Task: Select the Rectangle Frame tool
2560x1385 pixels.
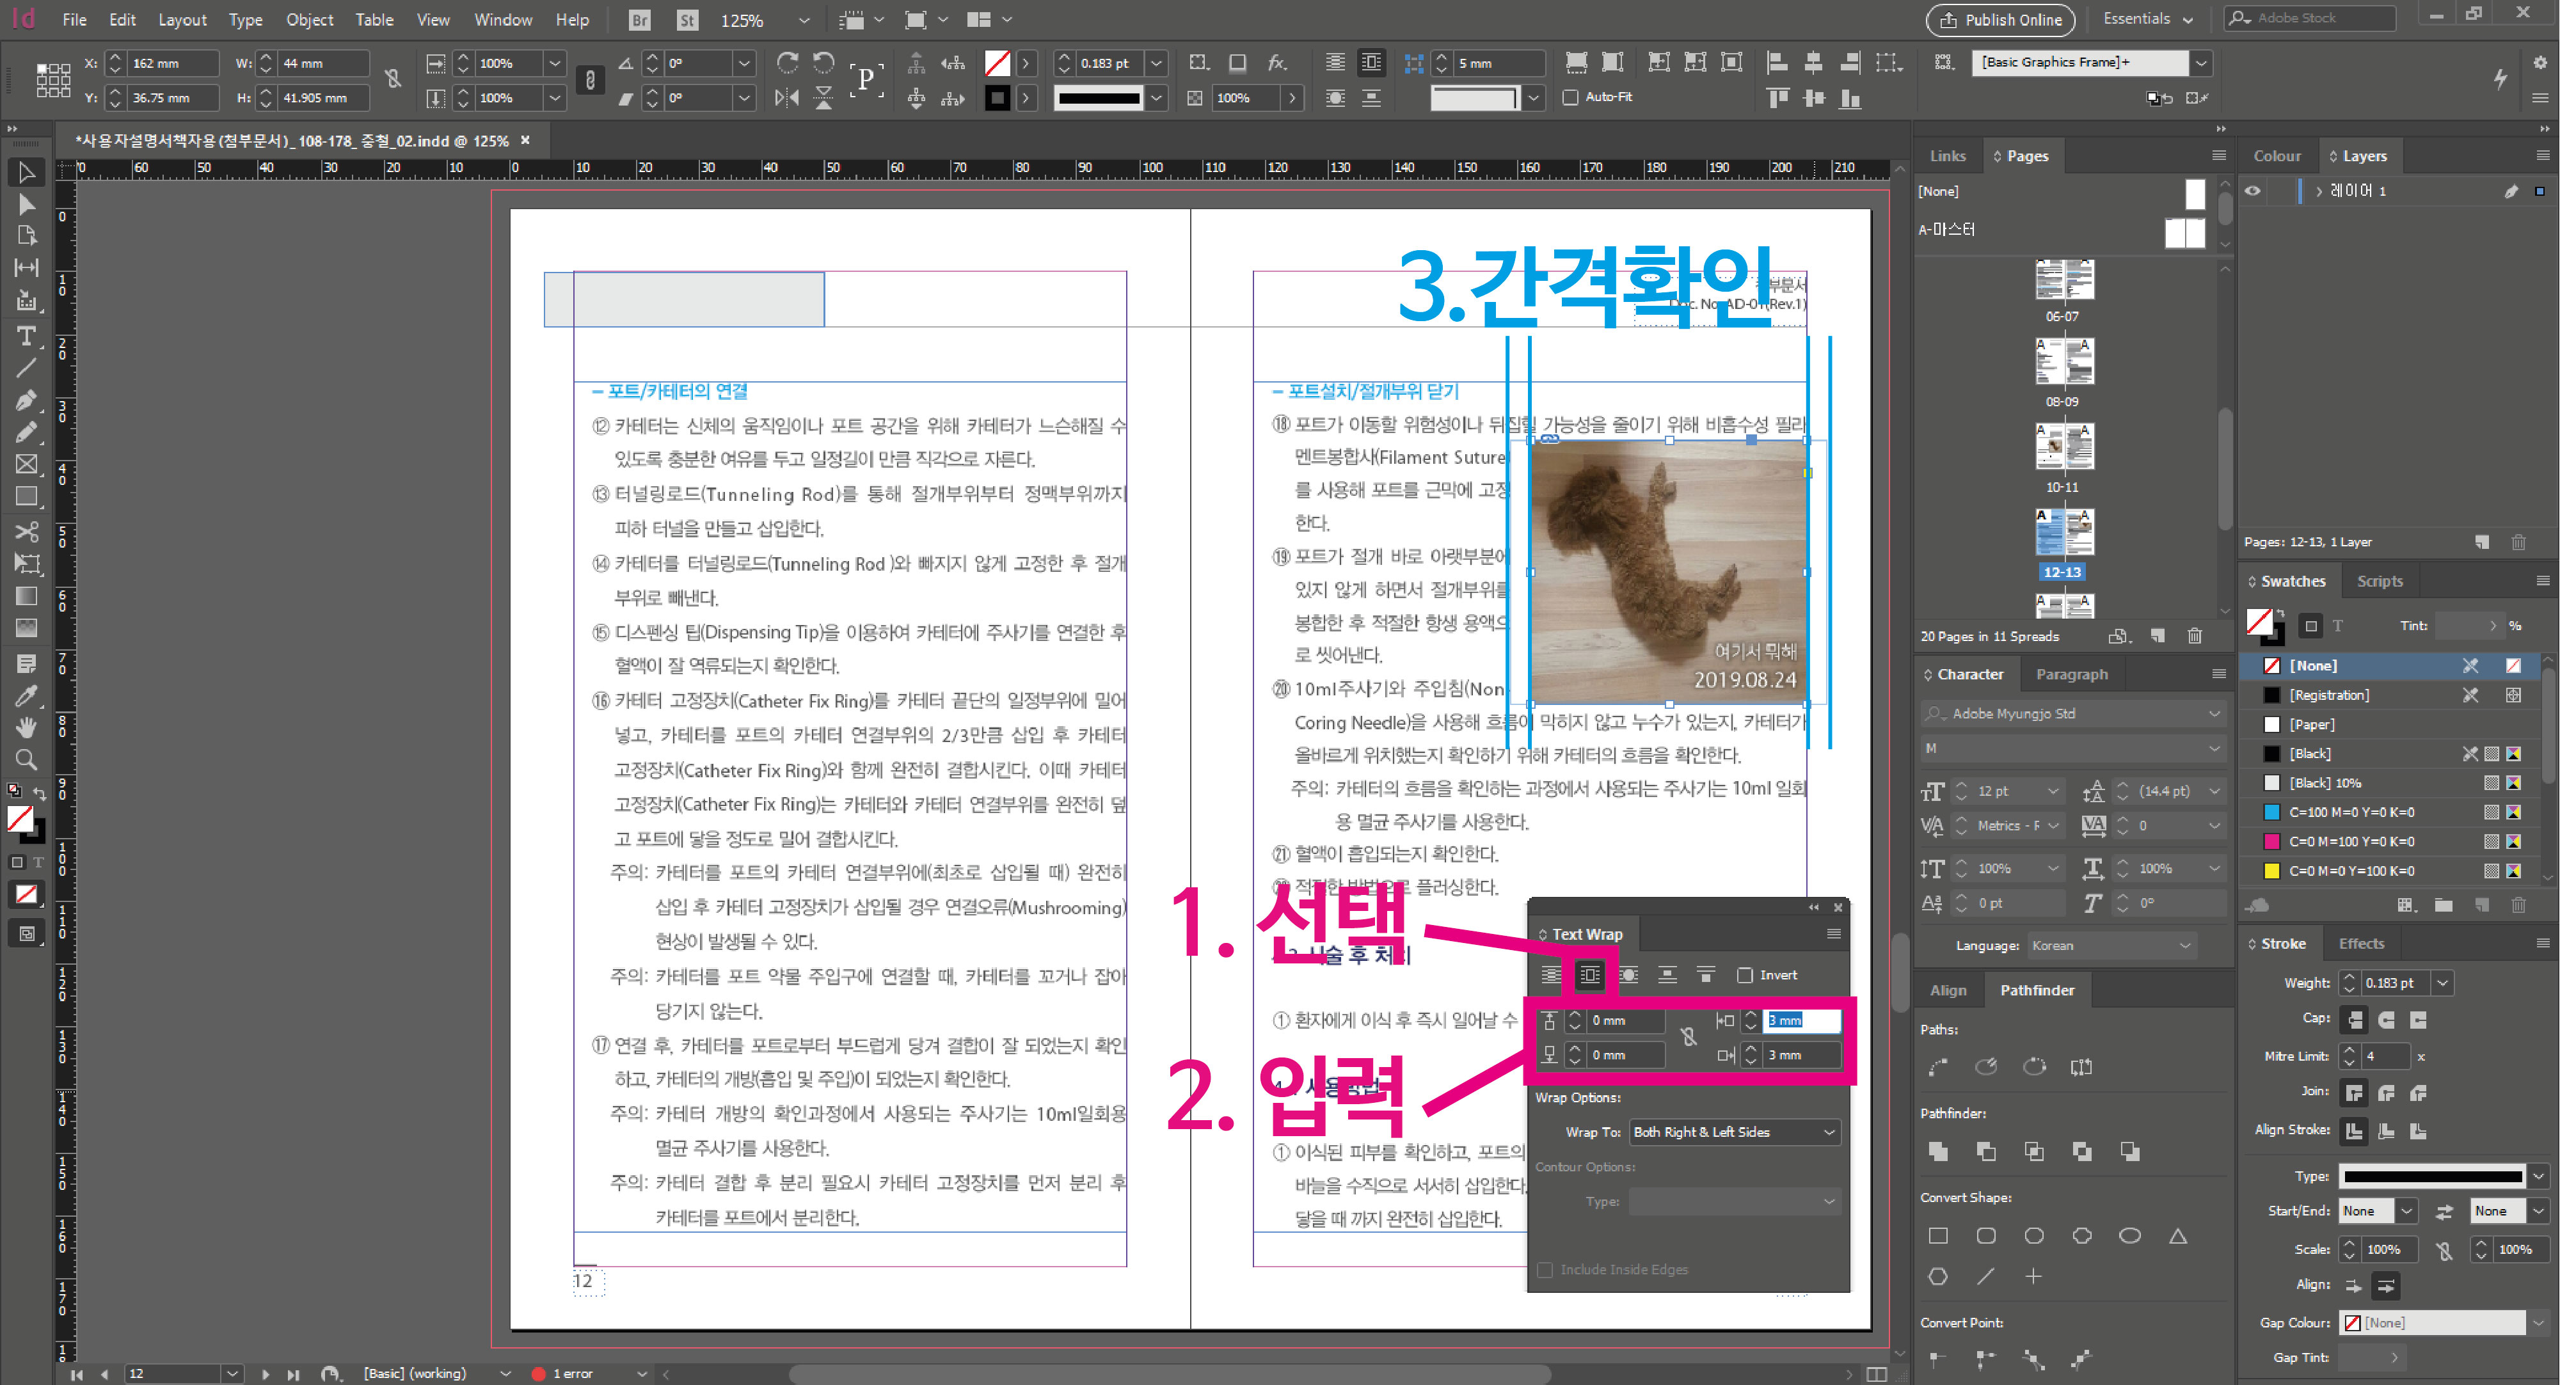Action: (26, 464)
